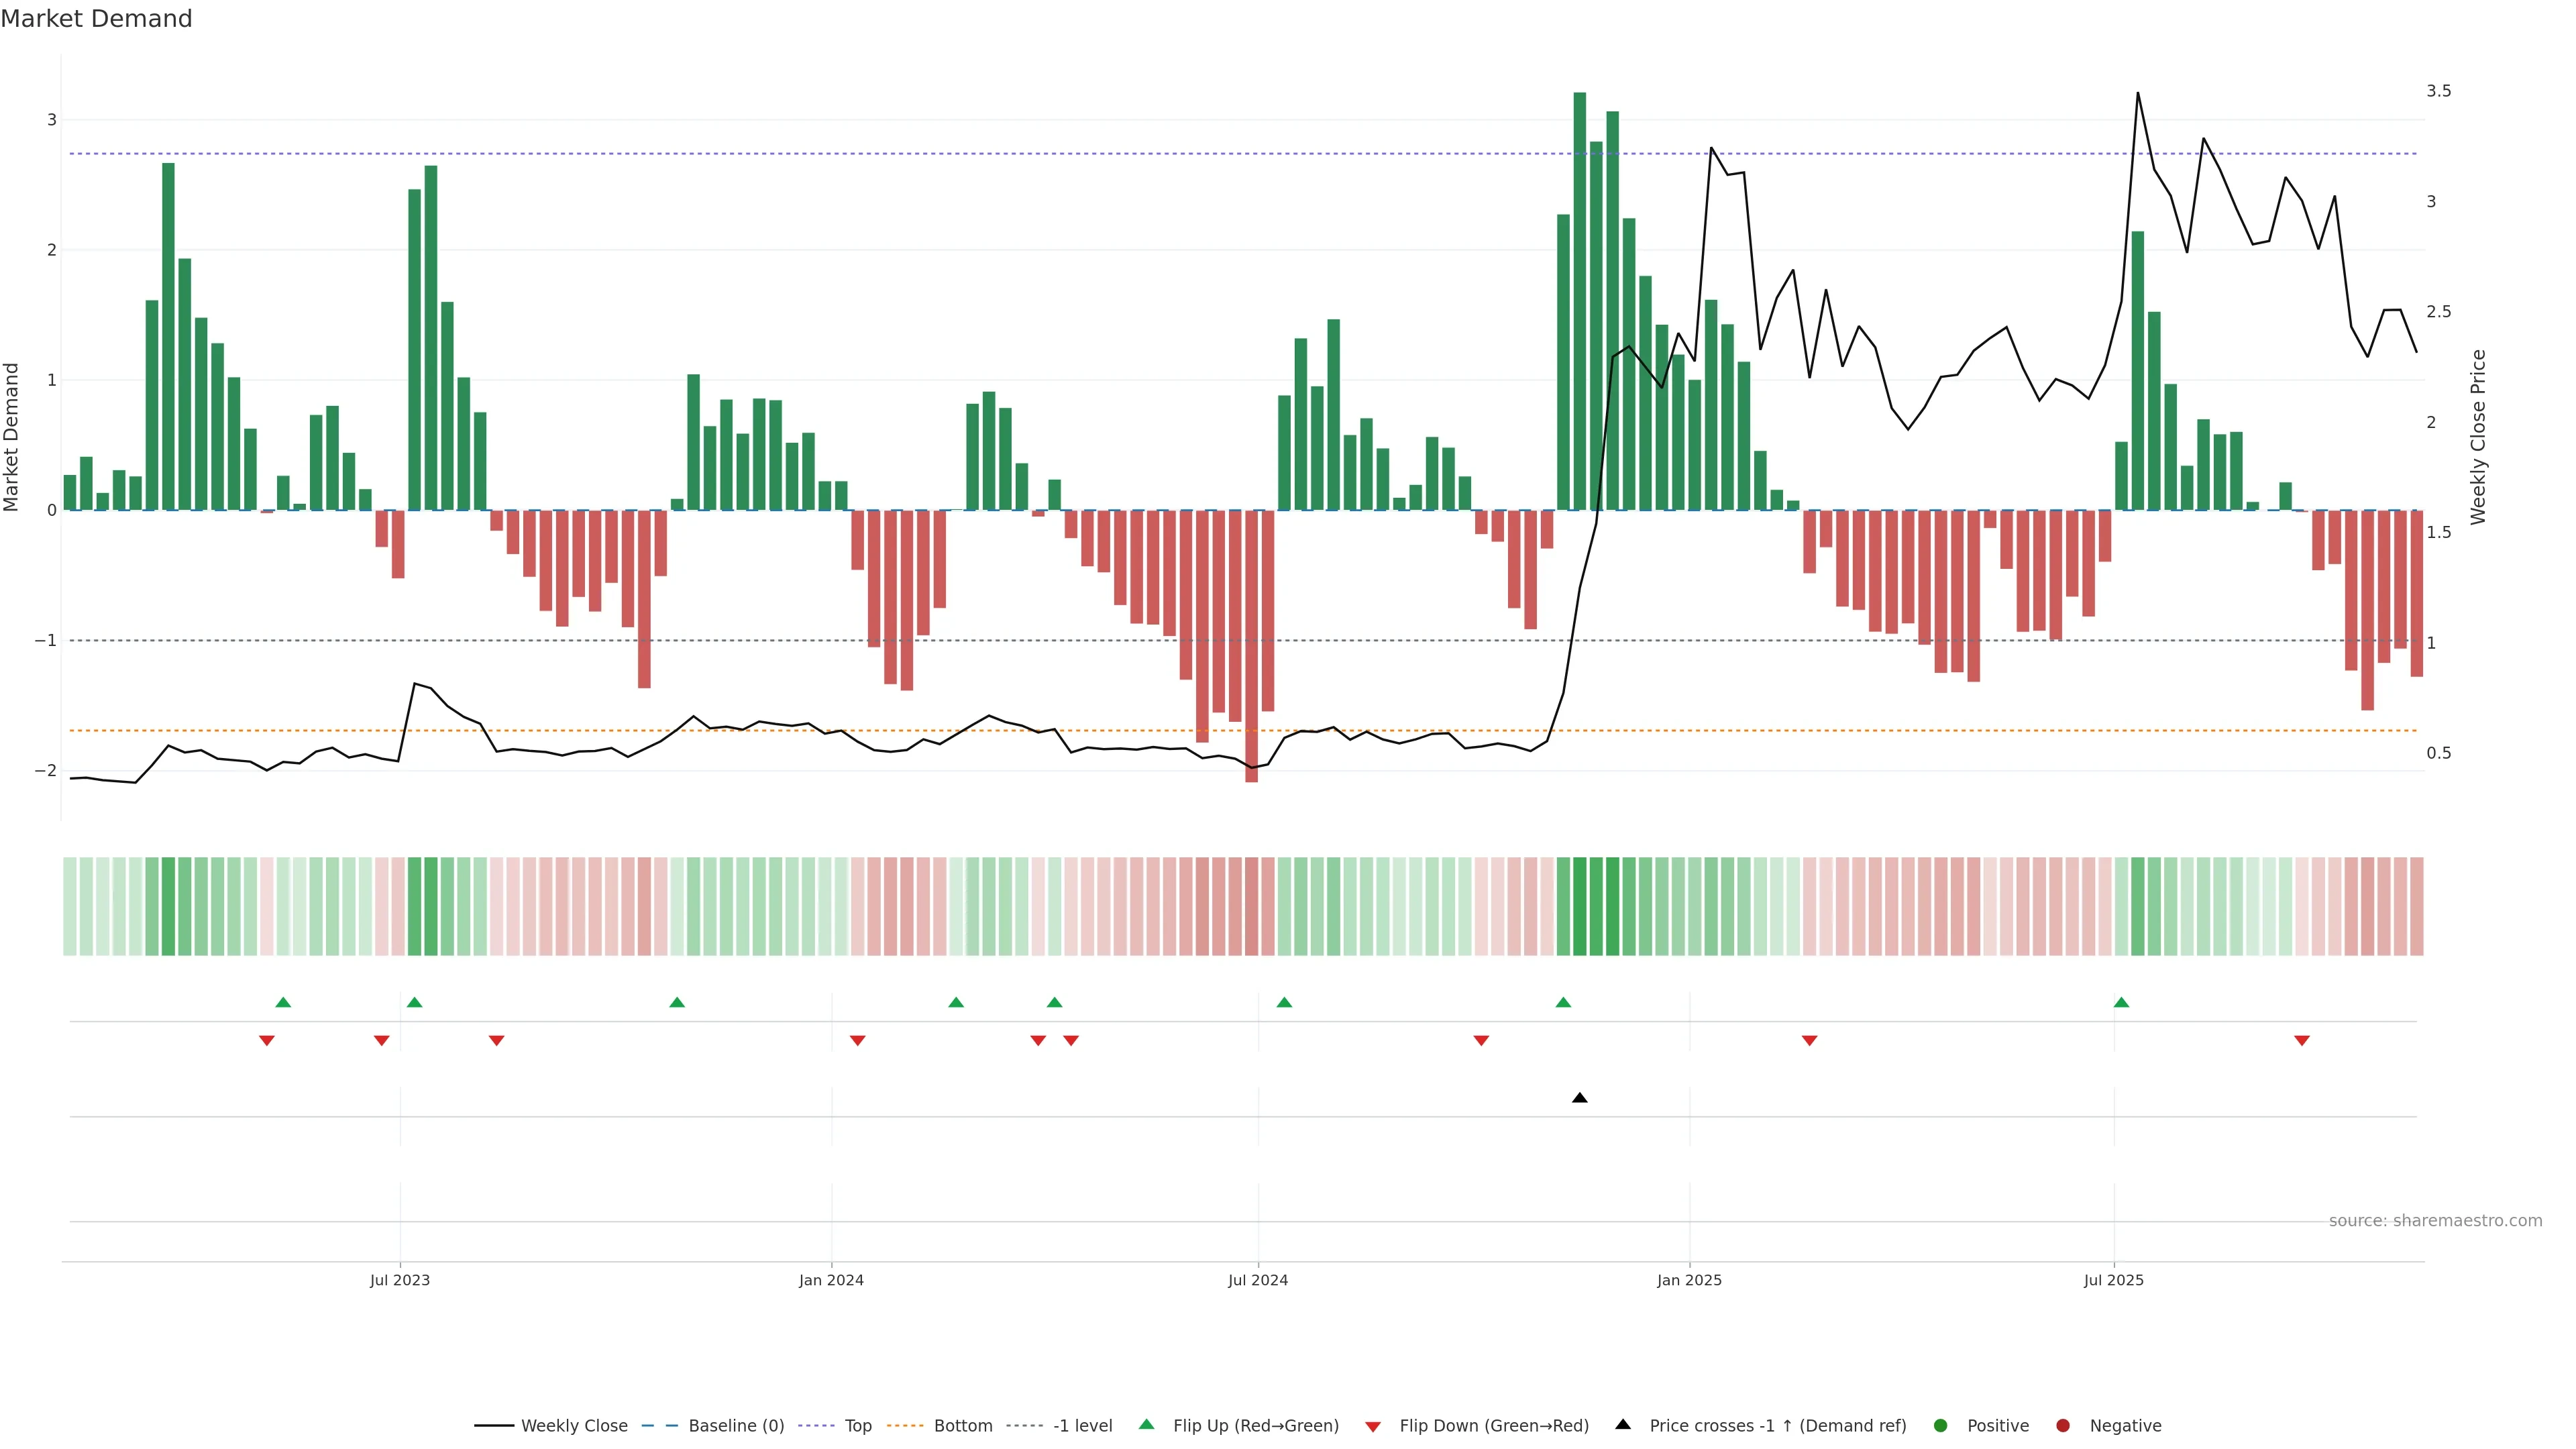Click the first green flip-up marker before Jul 2023
The image size is (2576, 1449).
283,1003
